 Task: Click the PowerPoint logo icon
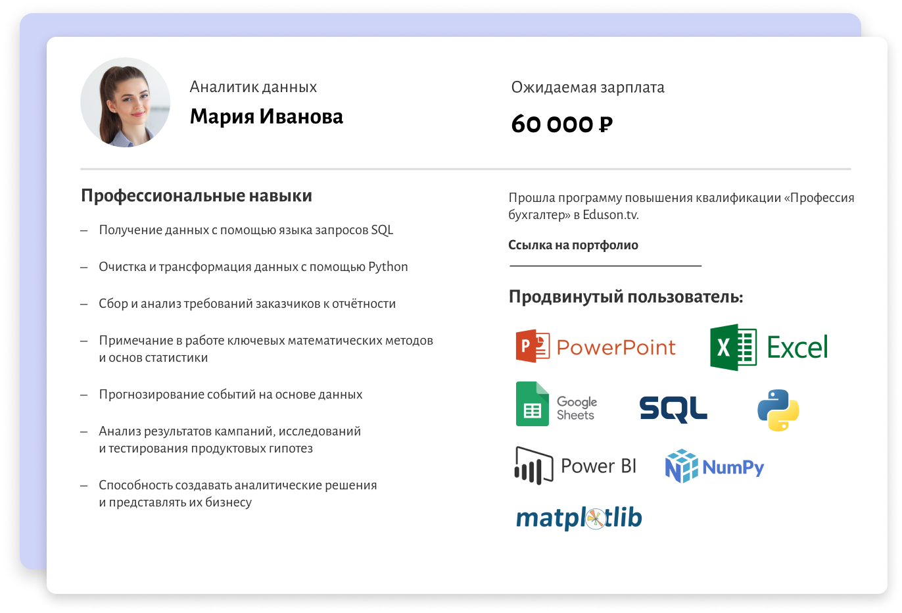pos(533,346)
